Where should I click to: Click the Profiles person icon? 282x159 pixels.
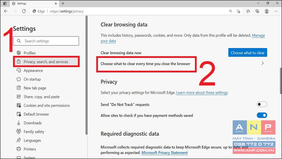point(19,53)
